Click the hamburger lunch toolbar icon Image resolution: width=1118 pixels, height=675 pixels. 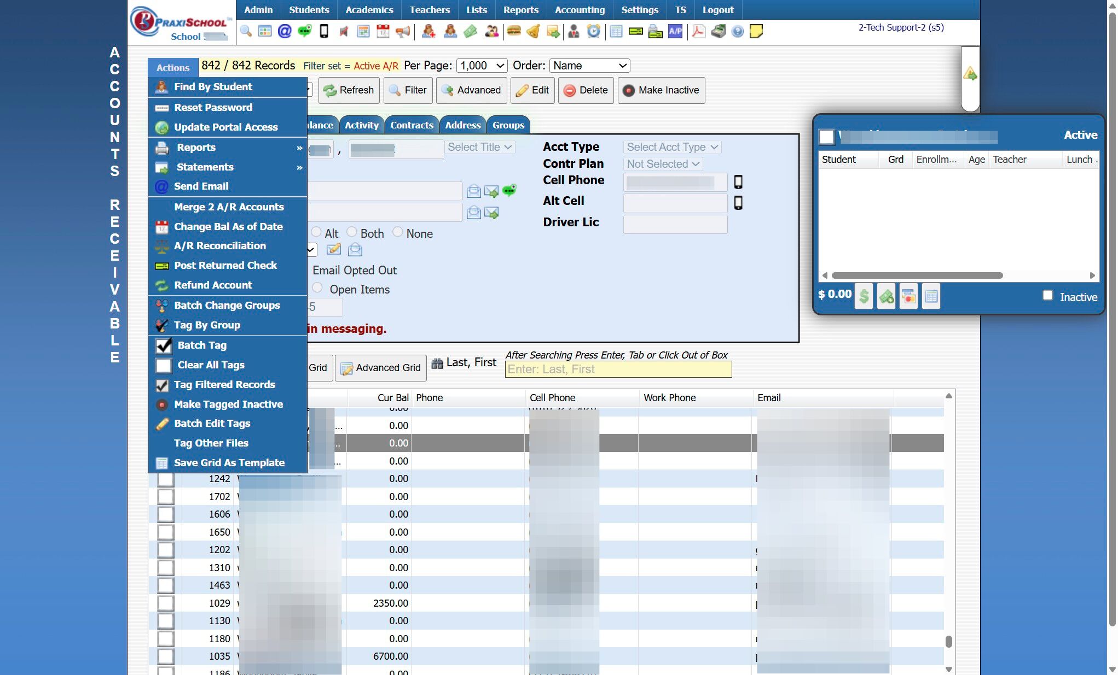[513, 31]
